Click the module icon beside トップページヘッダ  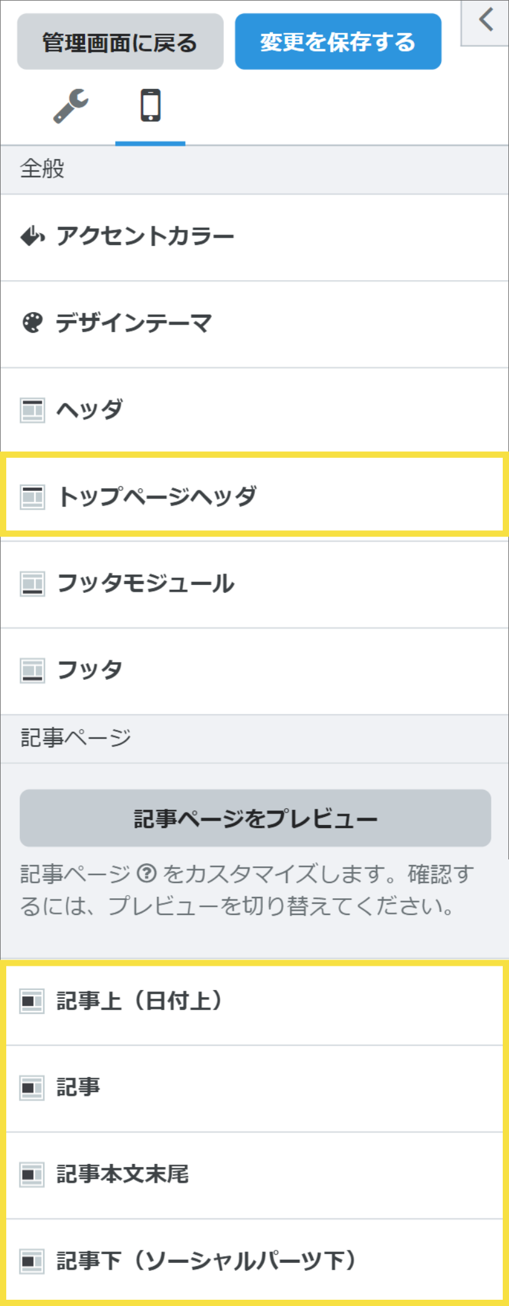coord(32,496)
